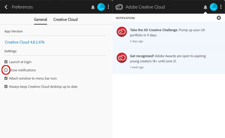The width and height of the screenshot is (225, 138).
Task: Uncheck Launch at login
Action: pos(6,62)
